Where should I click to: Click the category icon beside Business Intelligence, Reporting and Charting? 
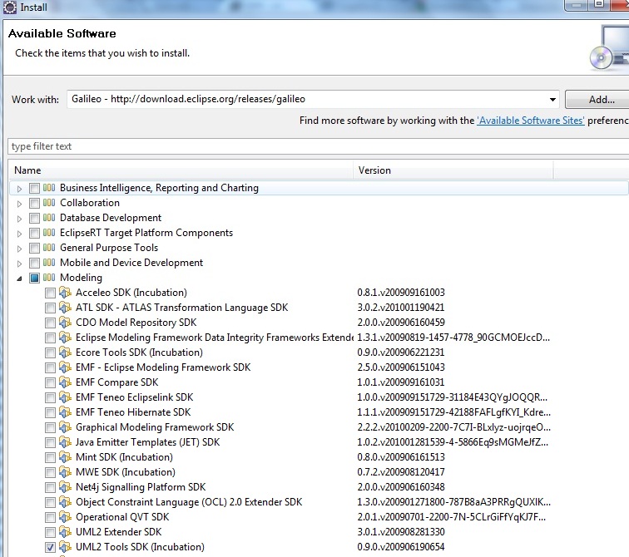[x=49, y=188]
